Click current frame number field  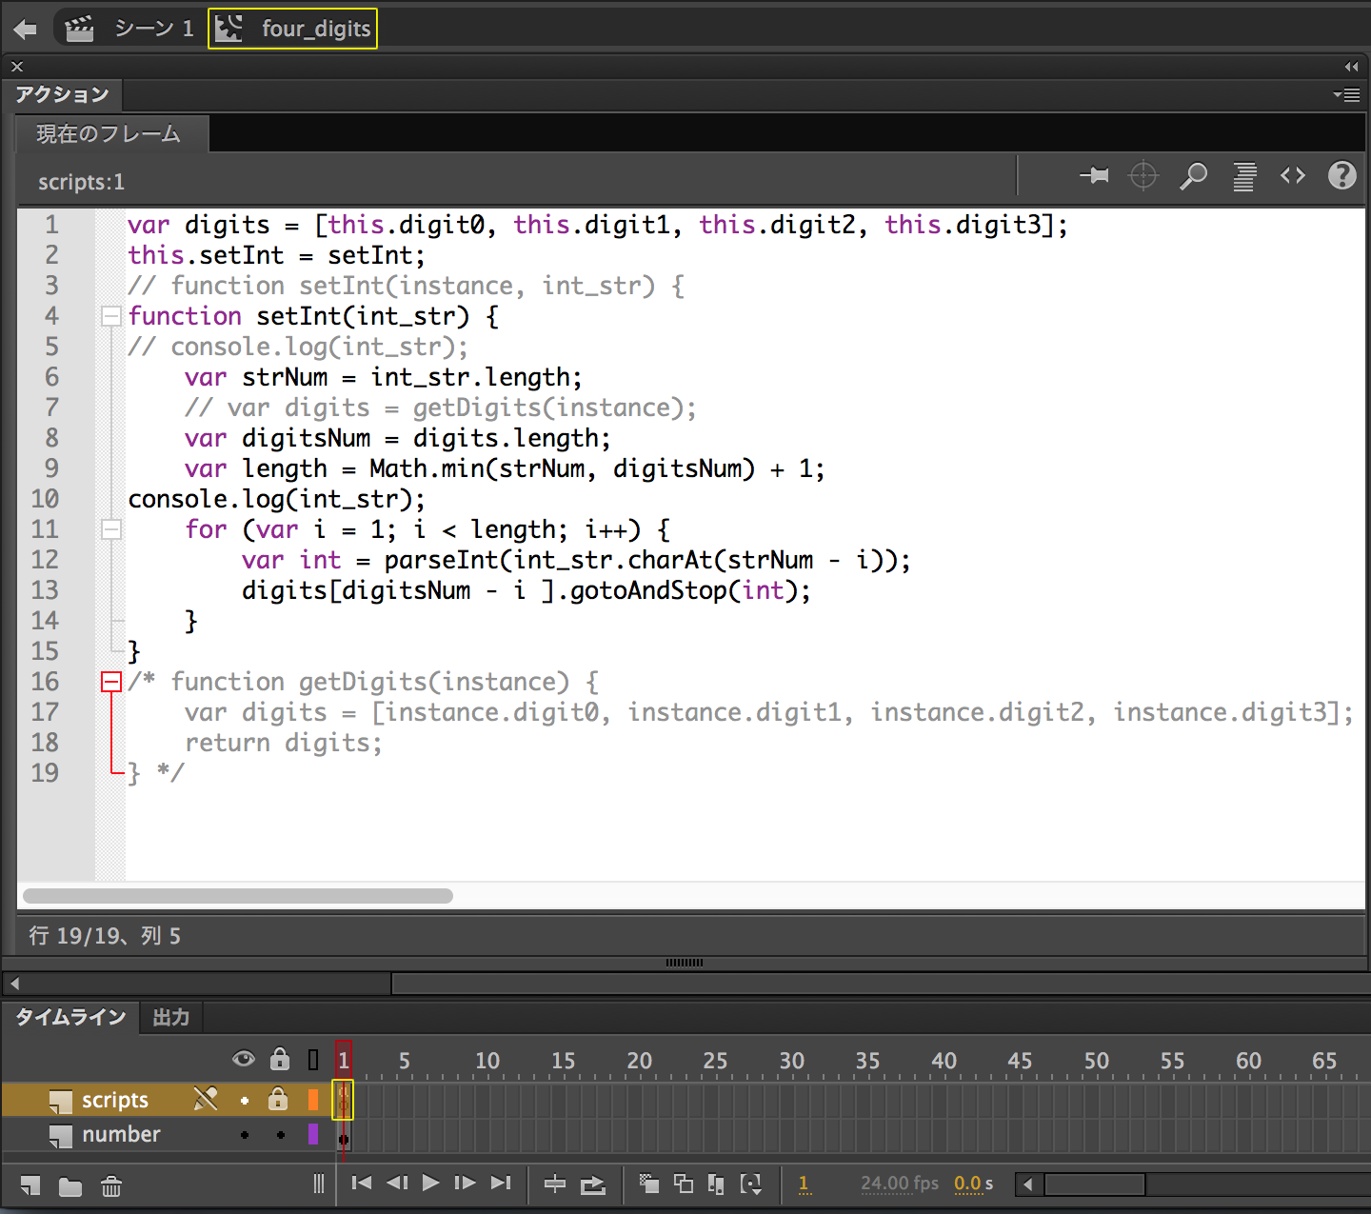coord(804,1184)
